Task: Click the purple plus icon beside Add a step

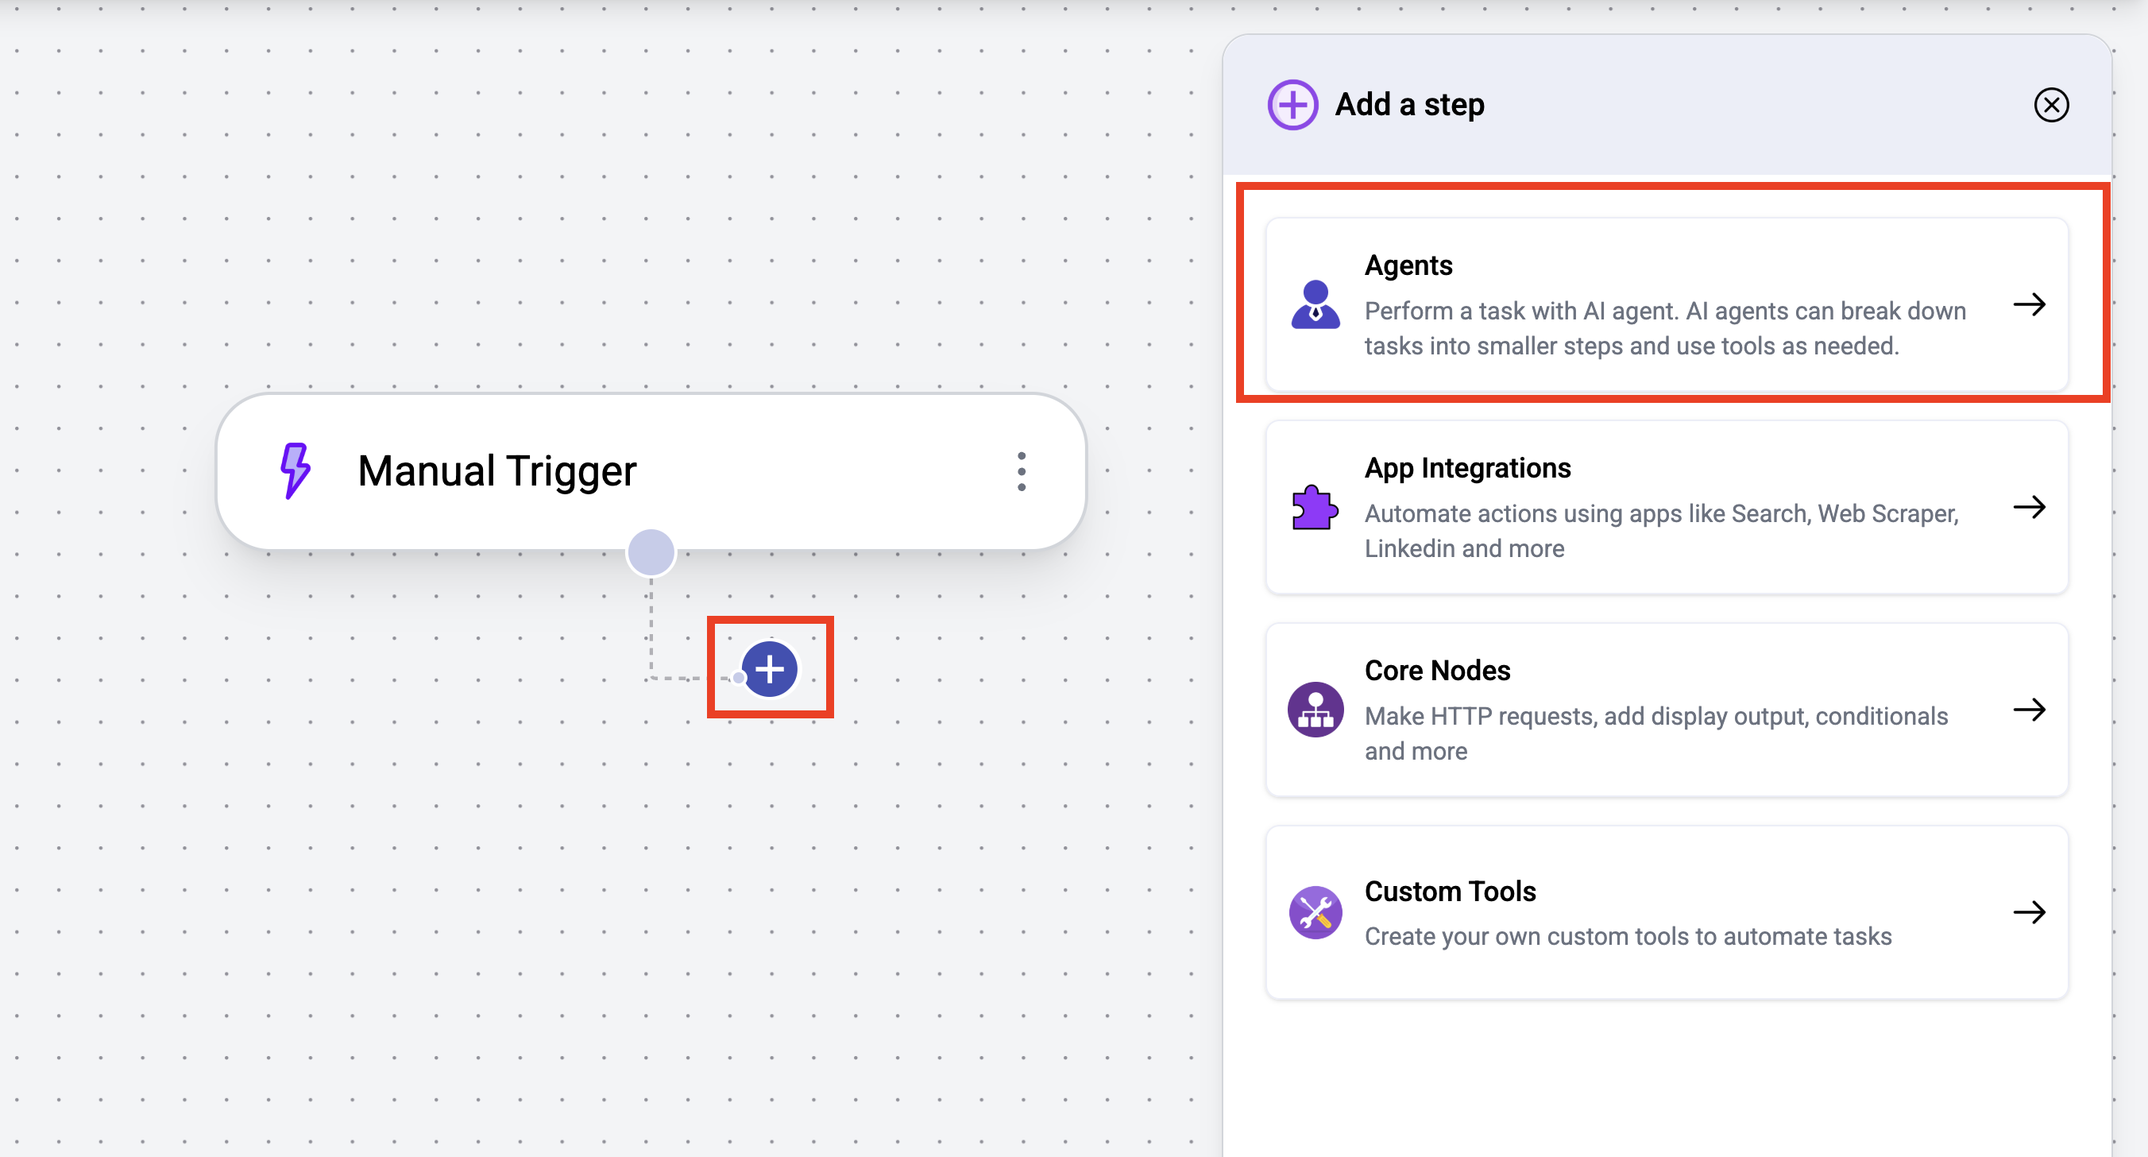Action: pyautogui.click(x=1292, y=105)
